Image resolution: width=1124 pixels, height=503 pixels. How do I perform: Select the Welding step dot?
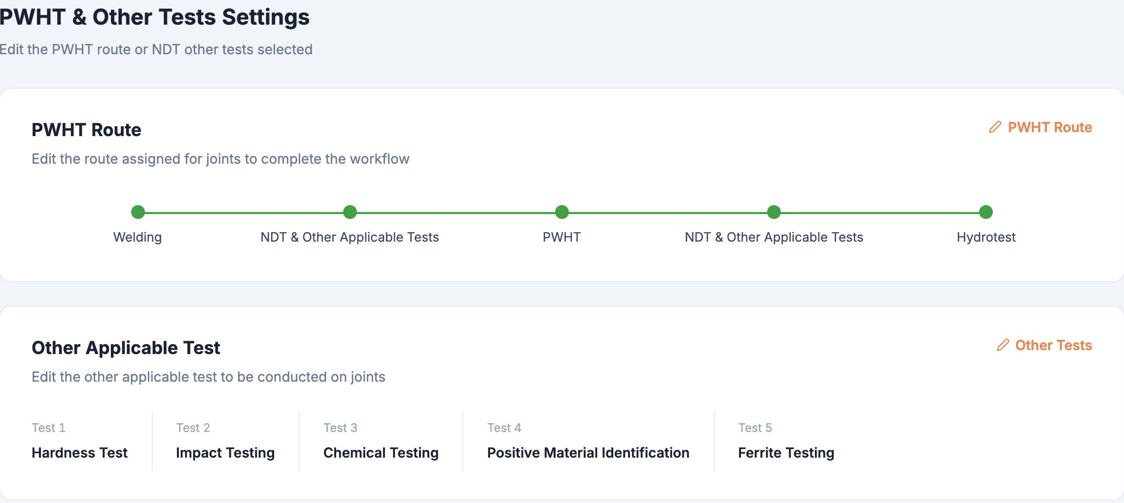pos(138,212)
